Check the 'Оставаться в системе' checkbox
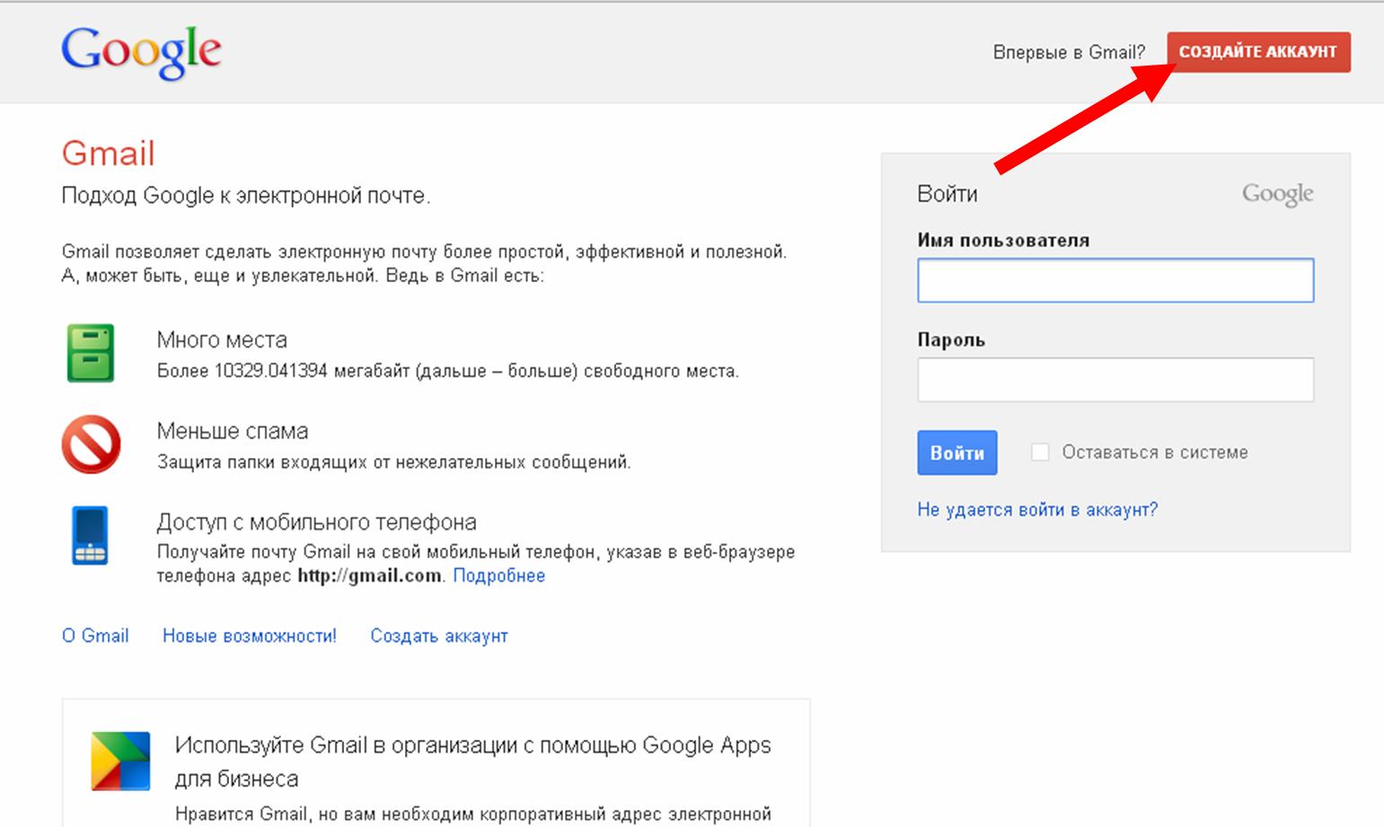 coord(1040,452)
